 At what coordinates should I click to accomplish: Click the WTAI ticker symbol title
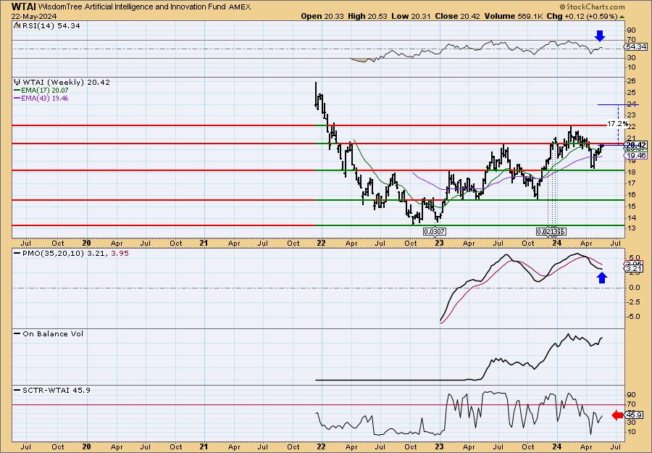pyautogui.click(x=24, y=7)
